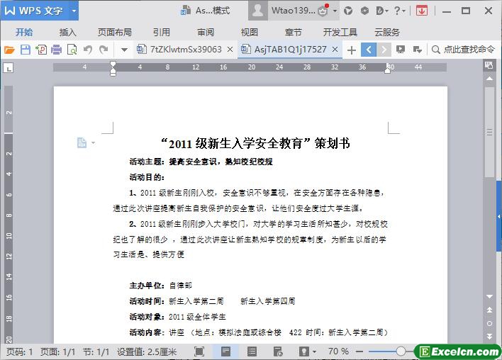The image size is (502, 360).
Task: Click the paragraph layout icon beside title
Action: 82,142
